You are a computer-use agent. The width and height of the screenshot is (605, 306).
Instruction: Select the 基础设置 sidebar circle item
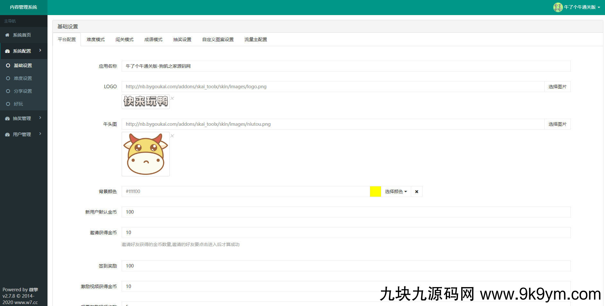pyautogui.click(x=8, y=65)
